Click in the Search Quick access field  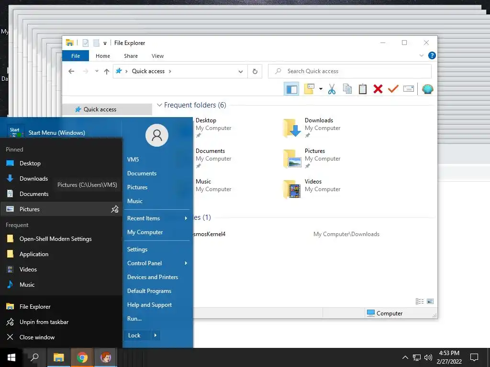(x=350, y=72)
